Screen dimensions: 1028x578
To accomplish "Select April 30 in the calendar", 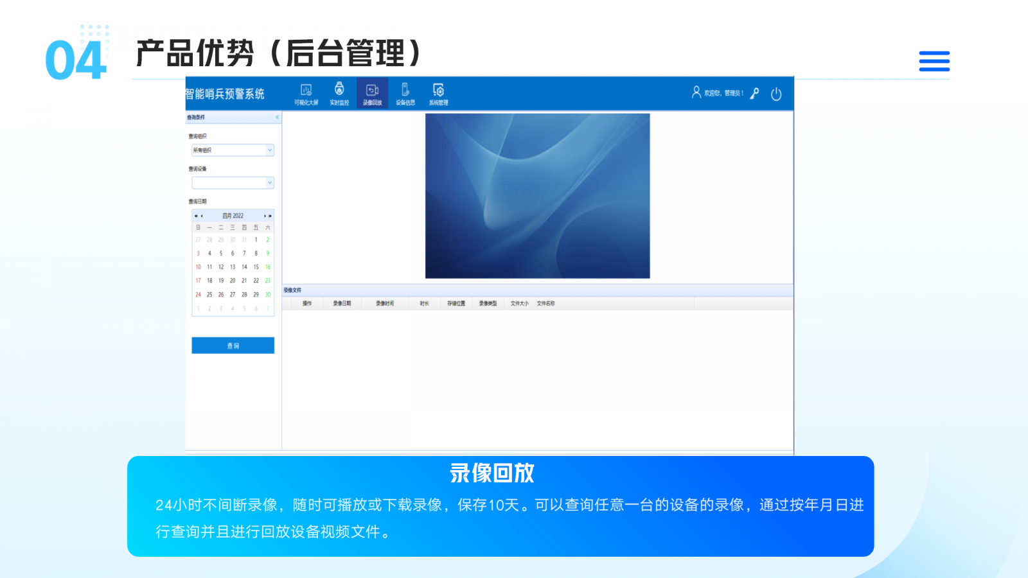I will point(268,295).
